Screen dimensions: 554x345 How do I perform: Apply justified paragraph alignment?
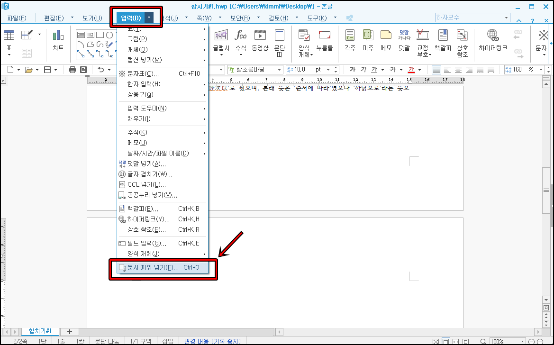(x=436, y=70)
